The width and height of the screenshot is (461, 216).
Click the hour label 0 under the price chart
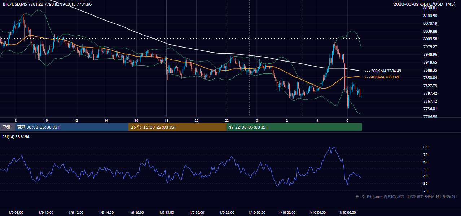coord(257,120)
